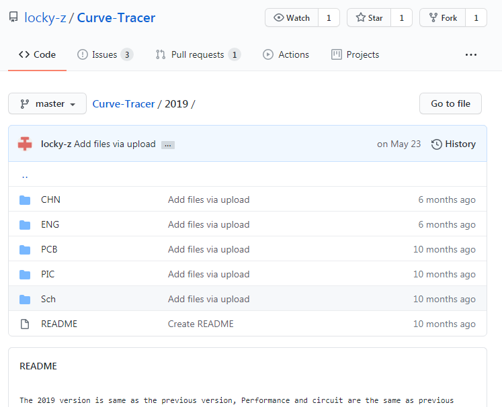502x407 pixels.
Task: Open the fork count next to Fork
Action: pyautogui.click(x=476, y=17)
